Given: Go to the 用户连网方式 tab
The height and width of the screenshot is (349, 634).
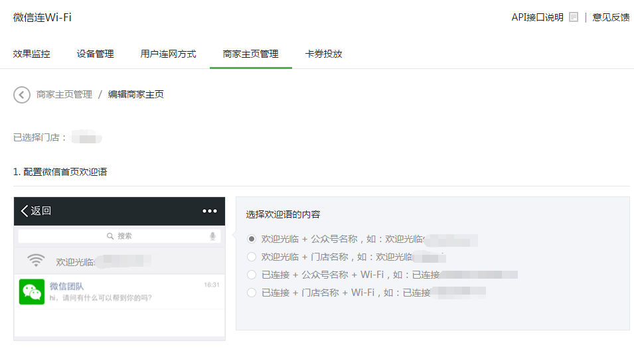Looking at the screenshot, I should pos(168,54).
